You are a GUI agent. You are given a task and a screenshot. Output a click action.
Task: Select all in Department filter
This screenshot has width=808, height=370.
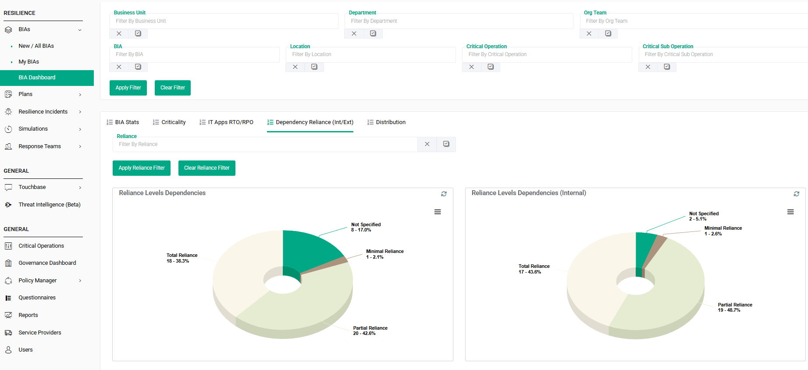(373, 34)
